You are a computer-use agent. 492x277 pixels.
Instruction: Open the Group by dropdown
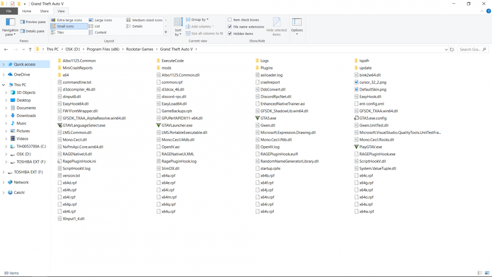(197, 20)
